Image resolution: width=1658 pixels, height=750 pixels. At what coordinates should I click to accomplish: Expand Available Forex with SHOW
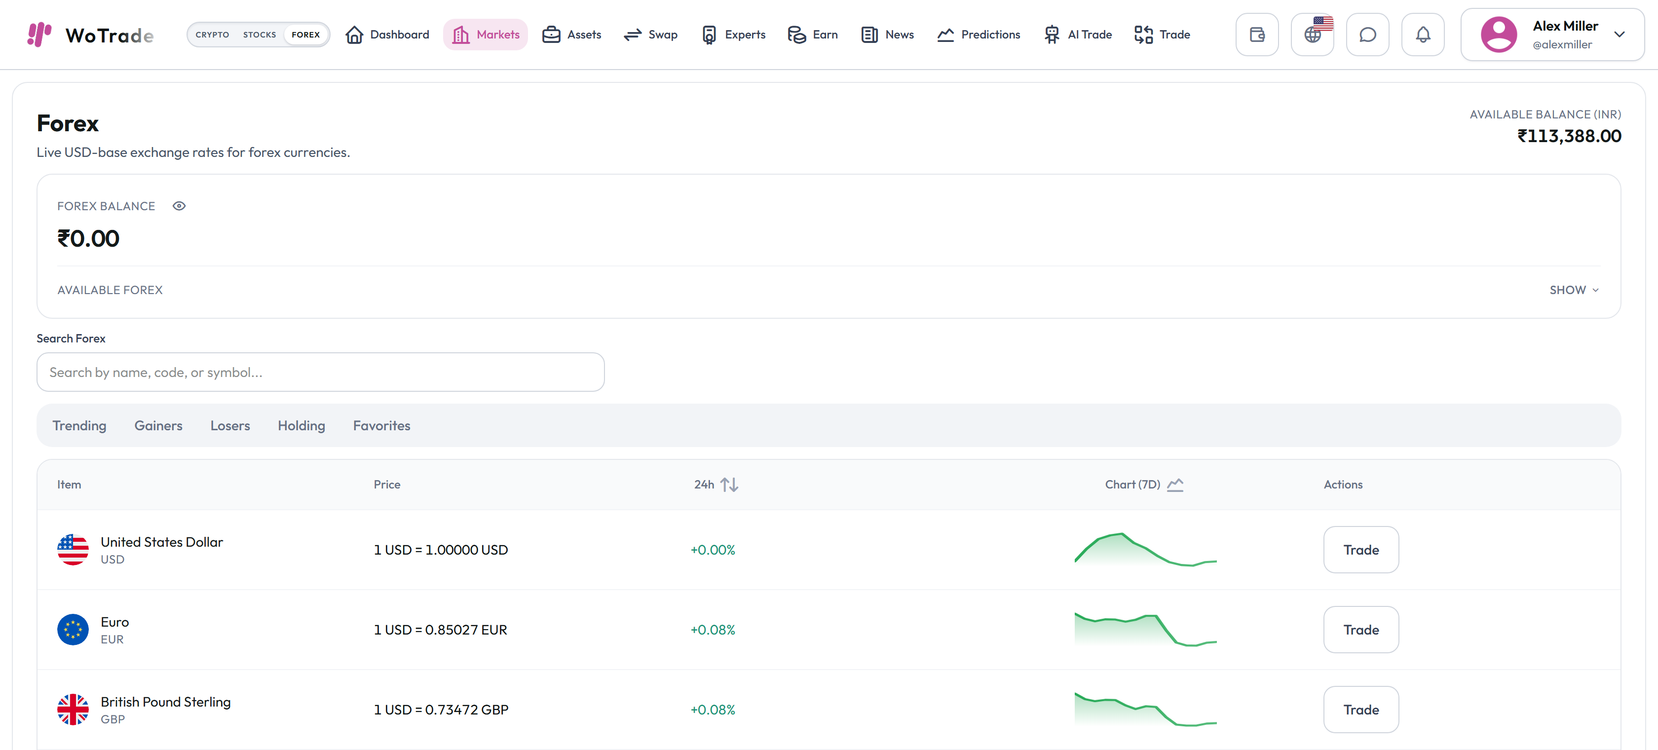click(1574, 290)
